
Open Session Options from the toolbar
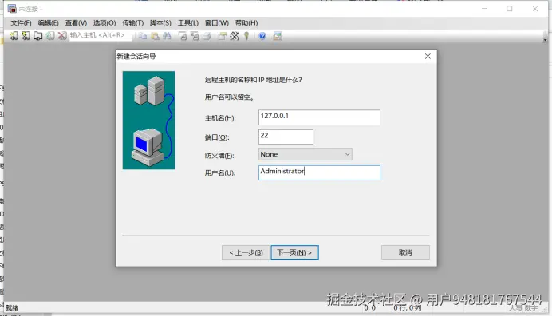222,36
